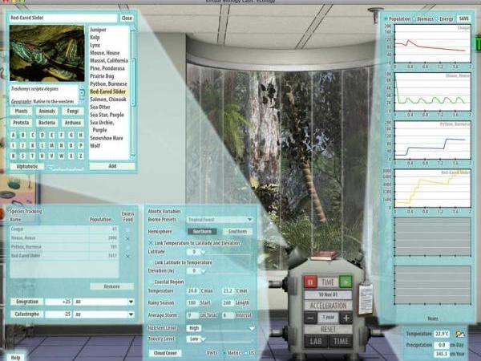This screenshot has height=361, width=481.
Task: Open the clipboard hanging on the time machine
Action: (366, 298)
